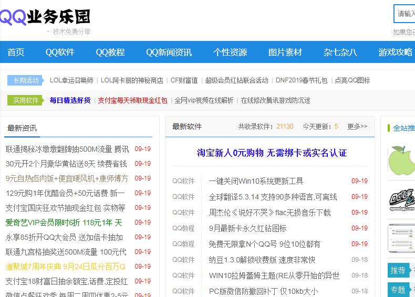
Task: Click 09-18 date of 纳豆1.3.0 entry
Action: (359, 260)
